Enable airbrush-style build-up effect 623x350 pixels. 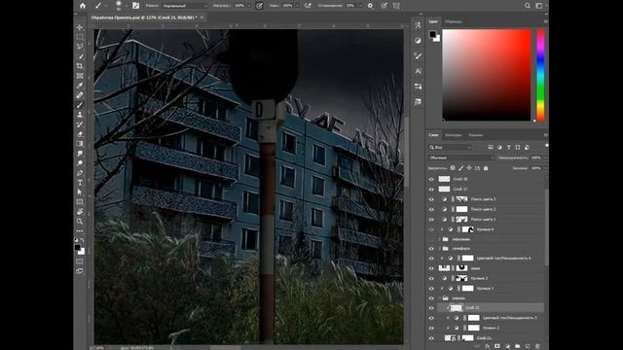[x=308, y=6]
